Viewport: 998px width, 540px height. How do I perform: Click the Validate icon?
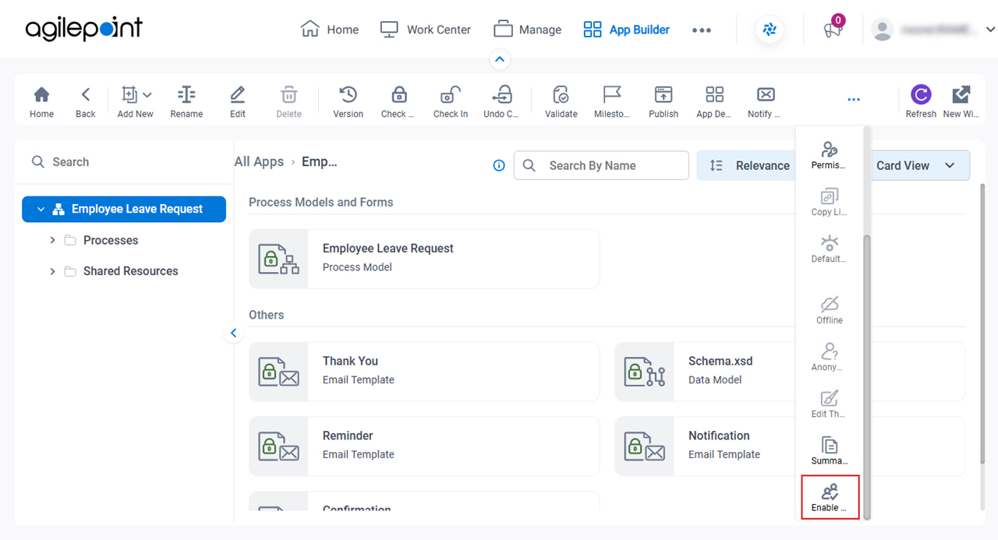(x=561, y=102)
